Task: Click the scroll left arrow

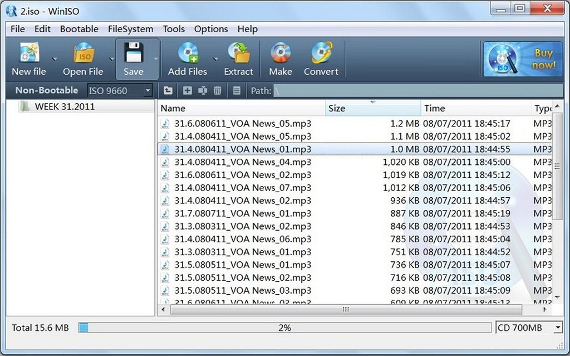Action: click(163, 309)
